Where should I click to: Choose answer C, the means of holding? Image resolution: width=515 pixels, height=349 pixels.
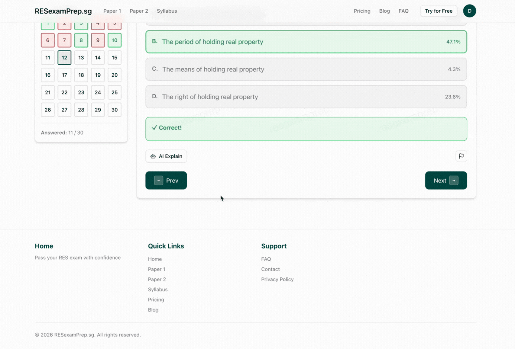(306, 69)
